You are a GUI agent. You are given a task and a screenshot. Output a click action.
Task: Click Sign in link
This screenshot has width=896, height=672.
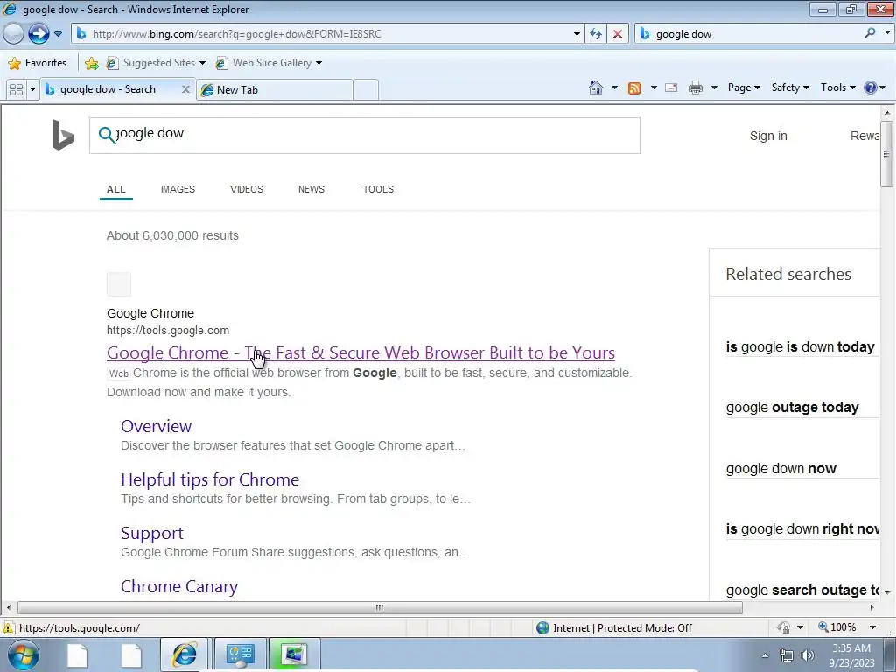click(768, 136)
